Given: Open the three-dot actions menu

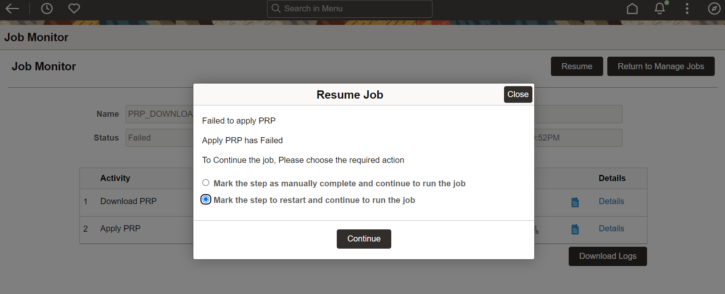Looking at the screenshot, I should click(x=687, y=9).
